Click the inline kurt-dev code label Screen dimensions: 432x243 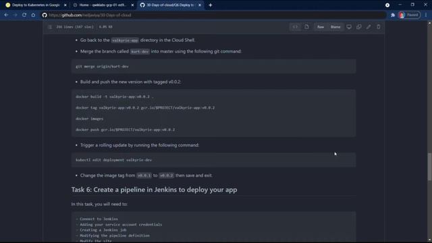pos(140,51)
